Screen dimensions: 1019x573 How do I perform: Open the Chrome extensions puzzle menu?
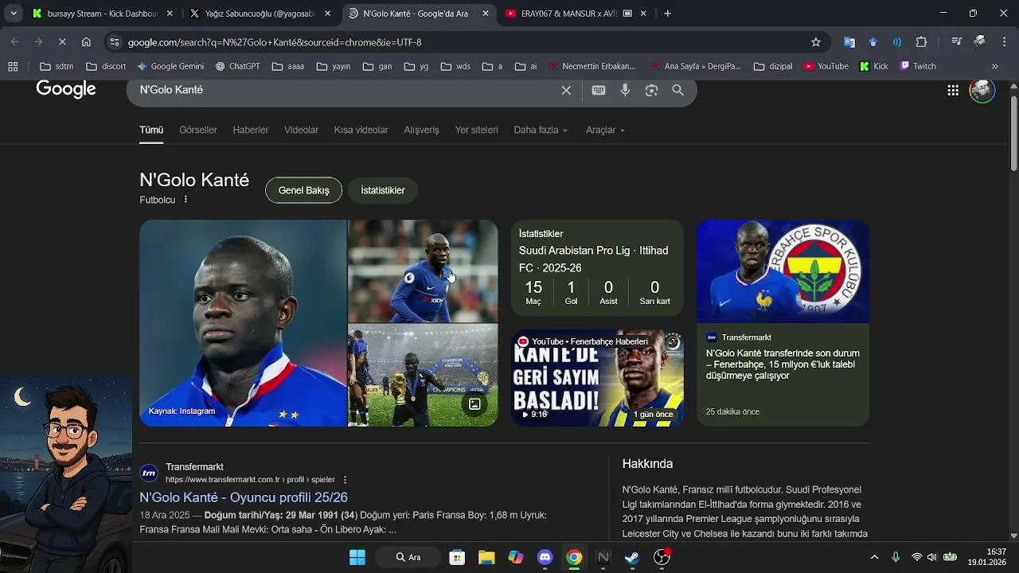(922, 42)
